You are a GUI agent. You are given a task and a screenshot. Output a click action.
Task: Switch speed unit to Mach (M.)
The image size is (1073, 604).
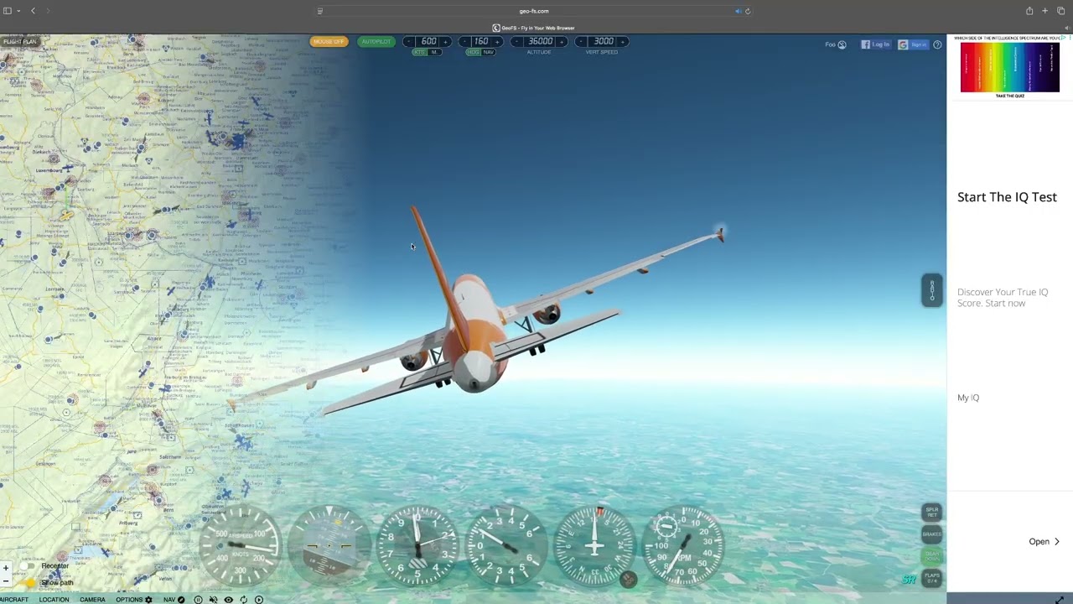tap(433, 52)
